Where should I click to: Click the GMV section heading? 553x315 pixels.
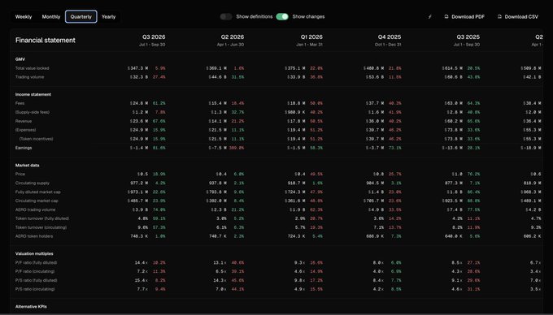pos(20,59)
